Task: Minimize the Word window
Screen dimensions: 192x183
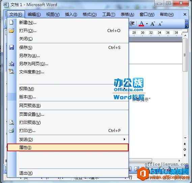Action: click(x=159, y=3)
